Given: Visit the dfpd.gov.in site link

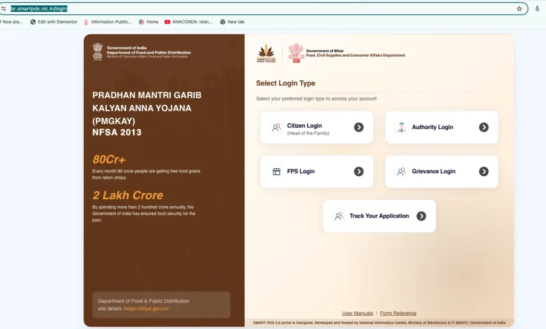Looking at the screenshot, I should [x=146, y=309].
